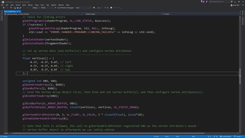The image size is (245, 138).
Task: Click the New Project toolbar icon
Action: point(11,8)
